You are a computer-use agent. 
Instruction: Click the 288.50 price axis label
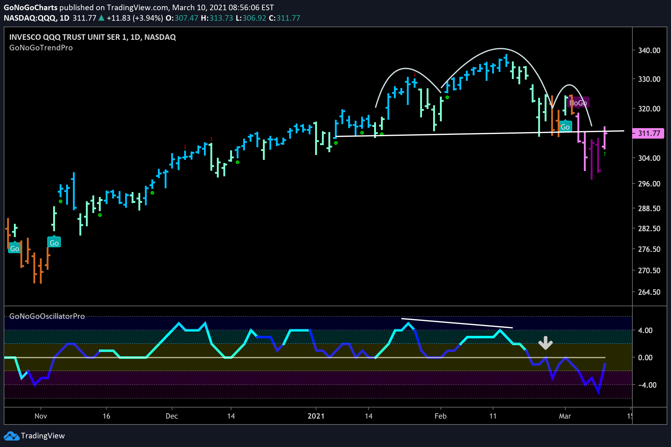(649, 208)
